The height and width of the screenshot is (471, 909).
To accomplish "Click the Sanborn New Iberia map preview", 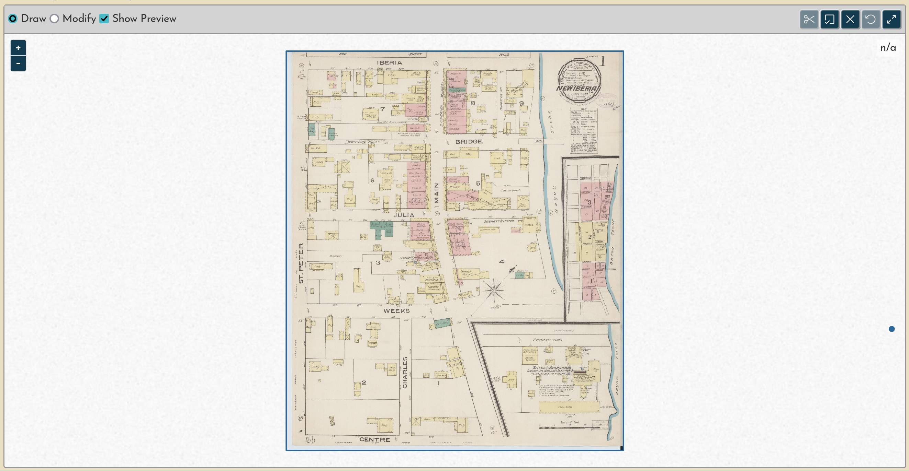I will 455,250.
